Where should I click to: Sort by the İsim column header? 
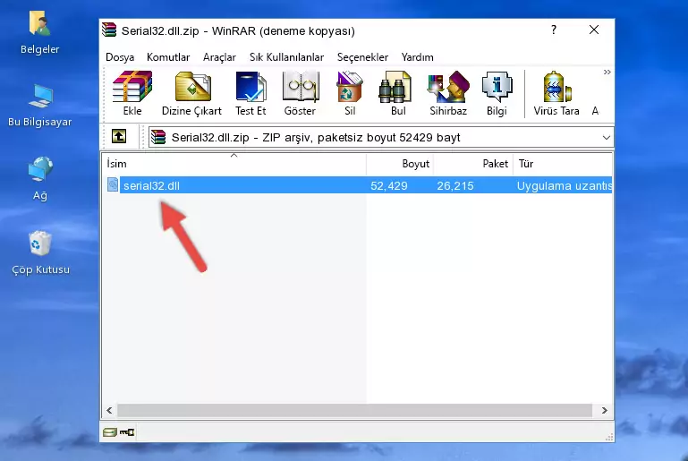tap(234, 164)
